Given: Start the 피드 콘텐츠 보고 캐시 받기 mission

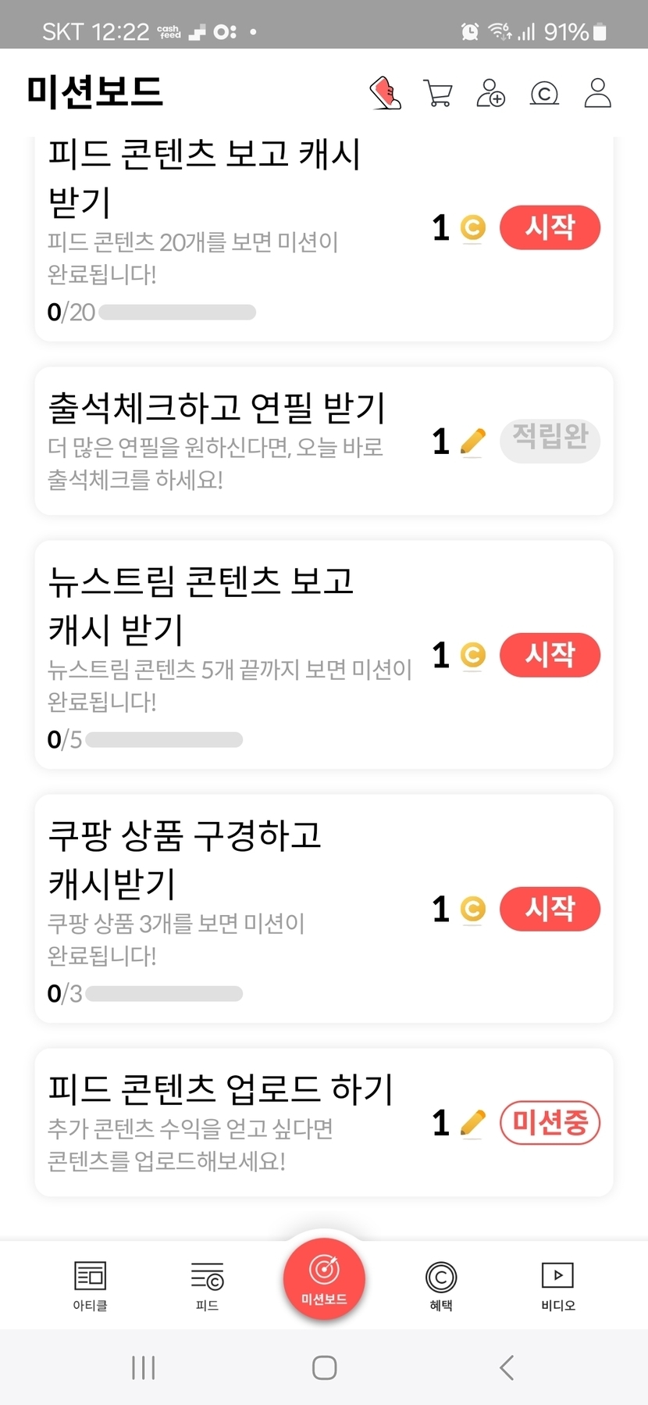Looking at the screenshot, I should pos(550,227).
